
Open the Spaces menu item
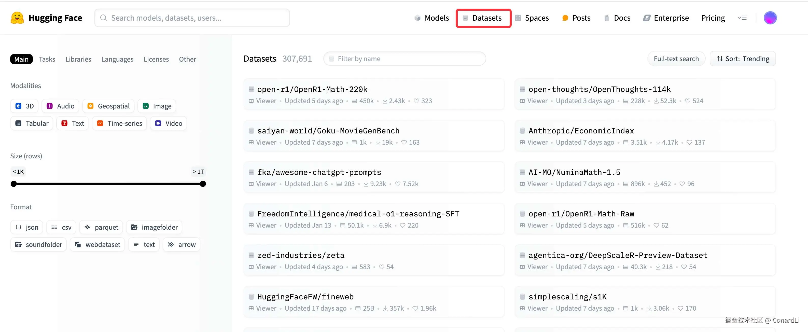pos(537,18)
